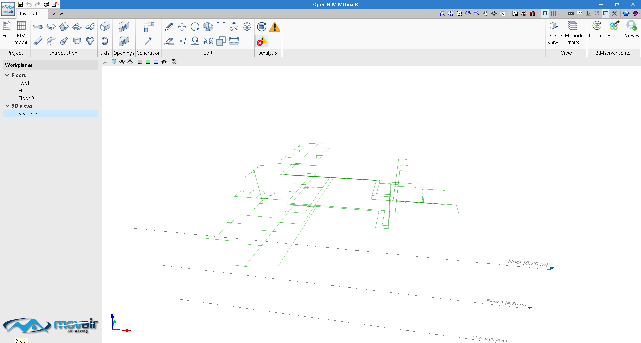Select the round Y-branch fitting tool
Screen dimensions: 641x343
click(x=90, y=41)
